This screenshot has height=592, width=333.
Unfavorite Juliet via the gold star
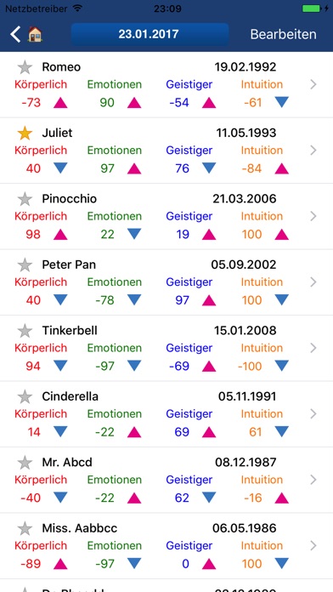[x=25, y=133]
